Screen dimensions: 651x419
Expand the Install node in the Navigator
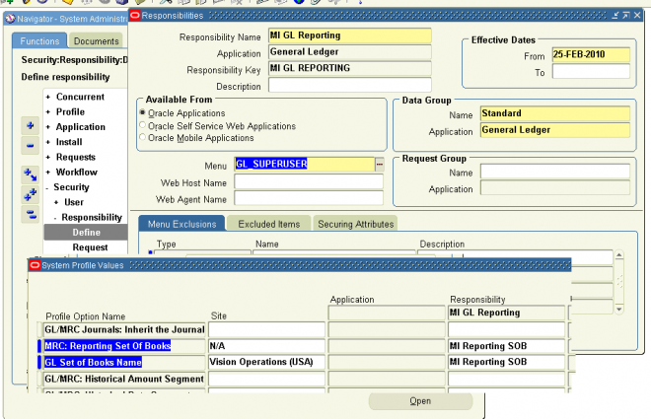coord(47,142)
